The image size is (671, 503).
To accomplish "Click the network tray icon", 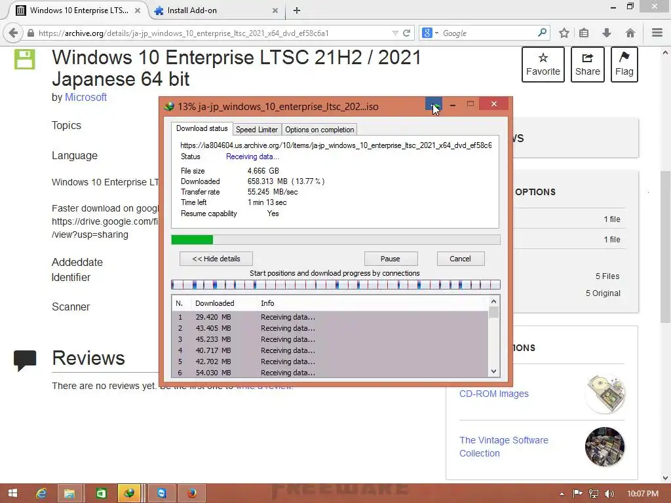I will point(594,494).
